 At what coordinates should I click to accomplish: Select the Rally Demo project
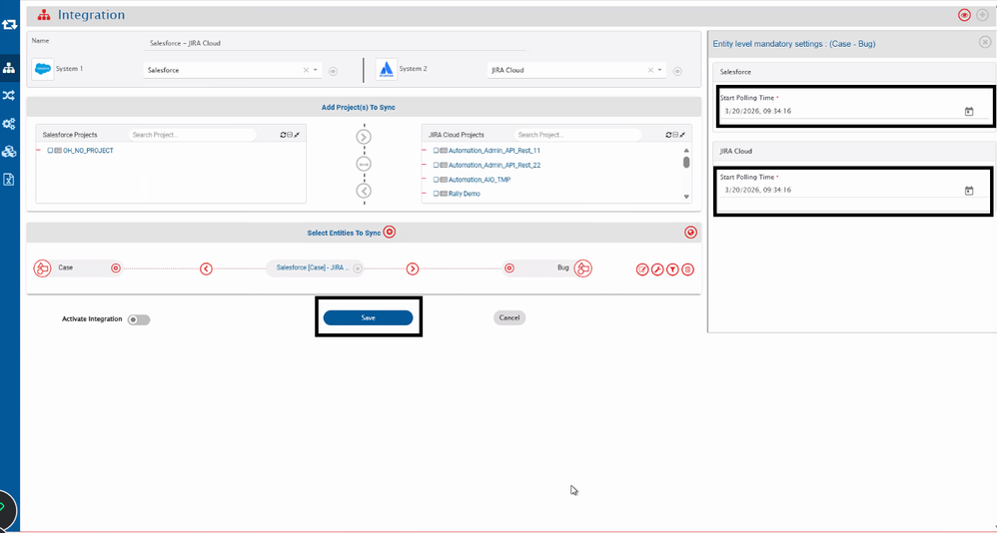465,193
